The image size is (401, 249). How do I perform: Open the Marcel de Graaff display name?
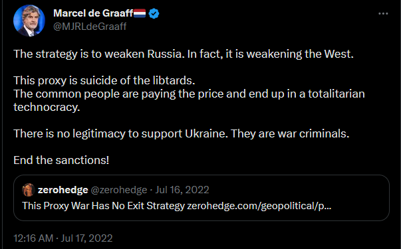[93, 13]
